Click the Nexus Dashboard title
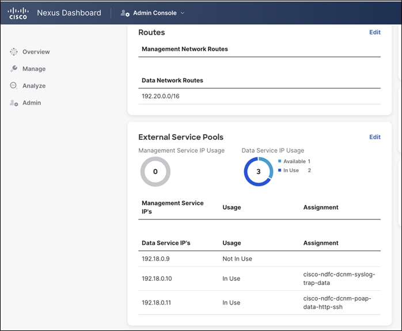 [69, 13]
